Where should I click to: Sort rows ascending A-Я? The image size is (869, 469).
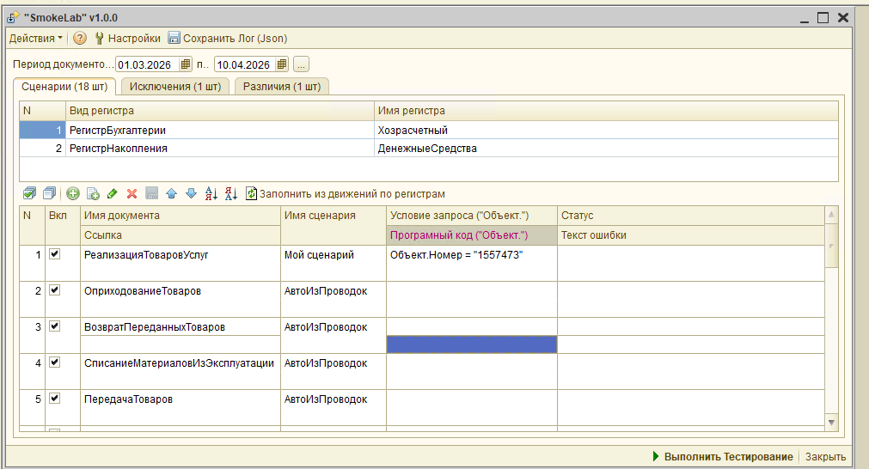(211, 194)
